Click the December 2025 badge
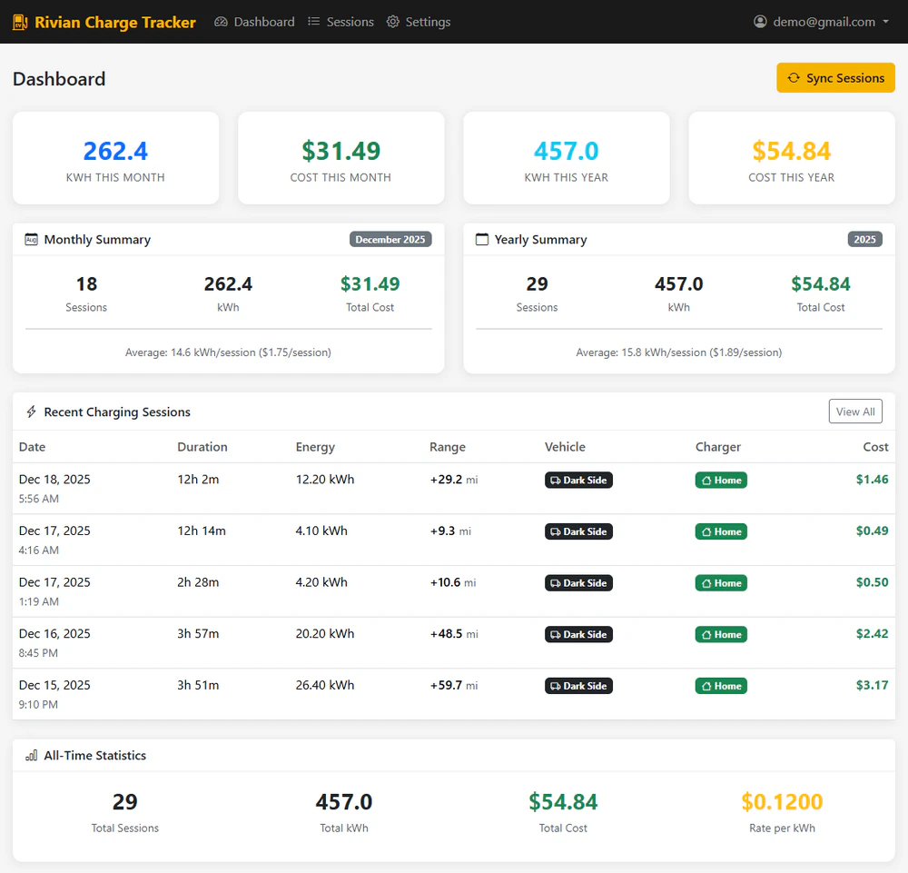Viewport: 908px width, 873px height. click(x=390, y=240)
